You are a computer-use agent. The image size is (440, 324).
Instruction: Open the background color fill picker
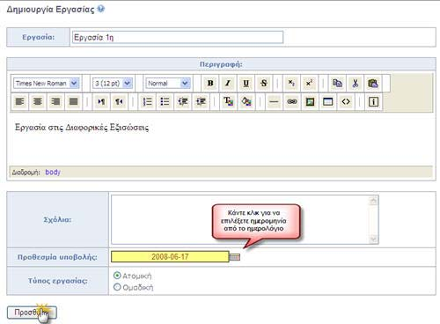tap(246, 101)
